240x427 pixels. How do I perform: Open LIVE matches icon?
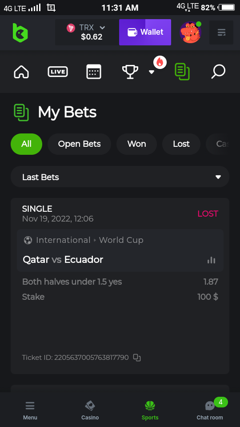click(58, 72)
